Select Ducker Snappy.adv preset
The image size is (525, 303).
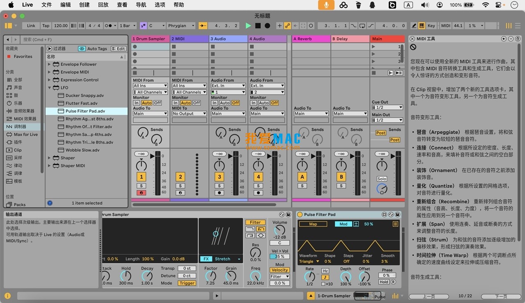point(84,96)
